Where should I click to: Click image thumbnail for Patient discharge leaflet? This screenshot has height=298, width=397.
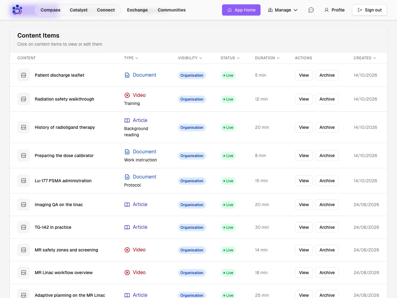click(24, 75)
